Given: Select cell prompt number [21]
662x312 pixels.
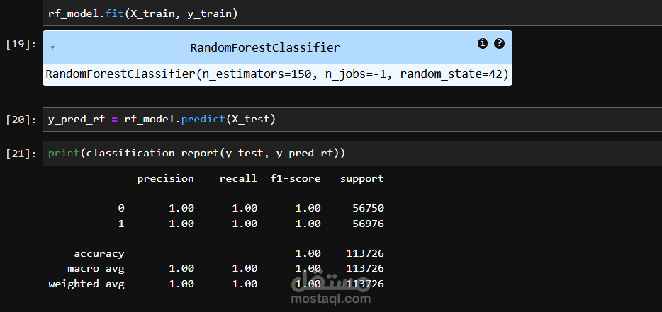Looking at the screenshot, I should 21,154.
